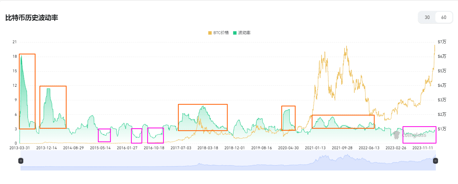Click the $5万 price axis label
Viewport: 458px width, 184px height.
point(442,71)
